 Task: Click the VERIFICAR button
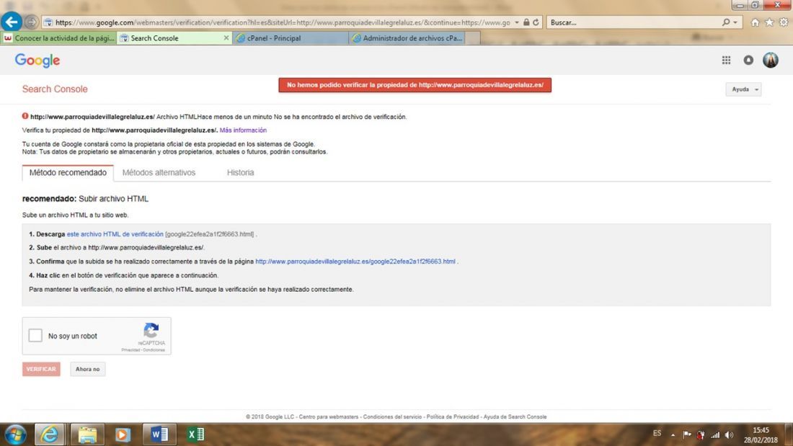coord(41,369)
